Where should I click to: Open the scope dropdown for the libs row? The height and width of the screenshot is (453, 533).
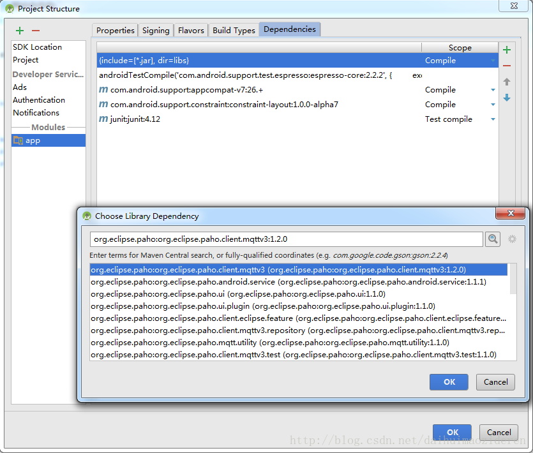pyautogui.click(x=493, y=61)
